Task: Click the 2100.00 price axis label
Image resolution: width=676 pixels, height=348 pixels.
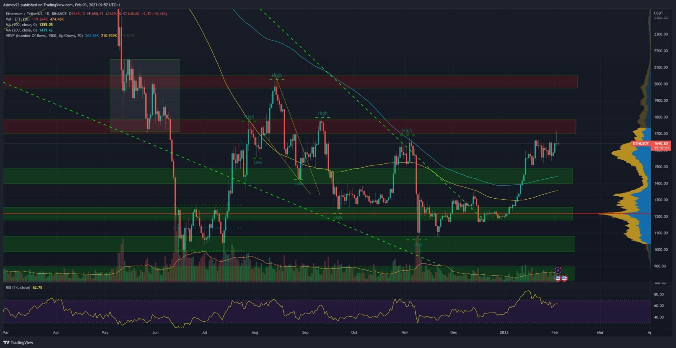Action: (x=660, y=67)
